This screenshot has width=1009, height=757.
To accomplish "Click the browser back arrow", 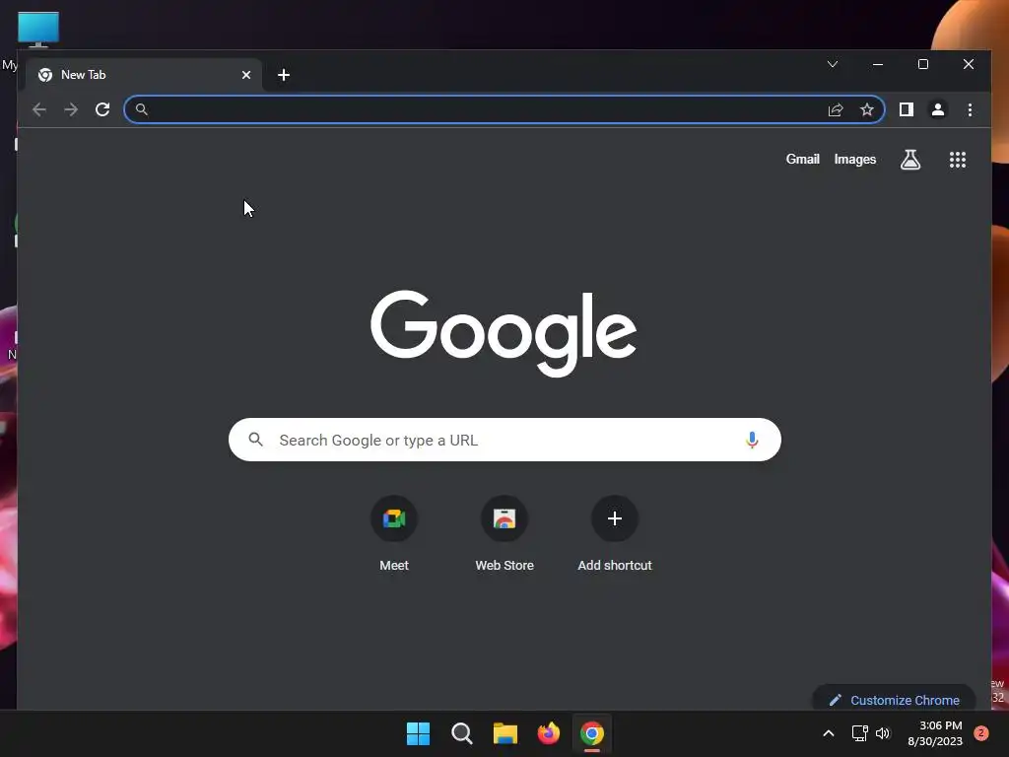I will click(x=39, y=109).
